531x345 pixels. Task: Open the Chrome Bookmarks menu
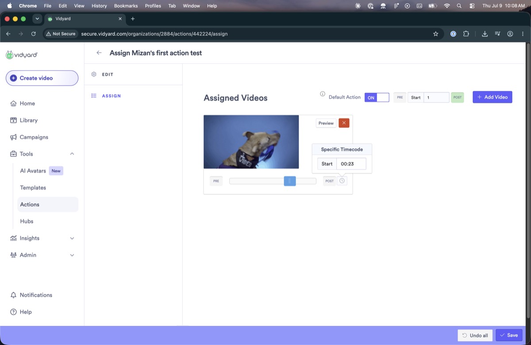pos(126,6)
